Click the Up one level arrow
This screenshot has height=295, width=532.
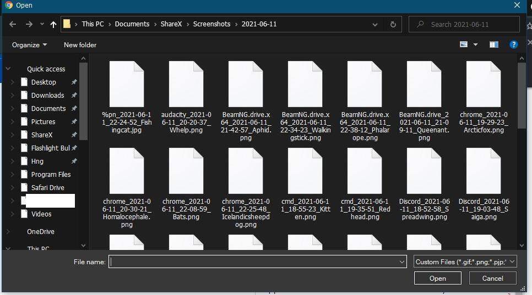(x=53, y=24)
